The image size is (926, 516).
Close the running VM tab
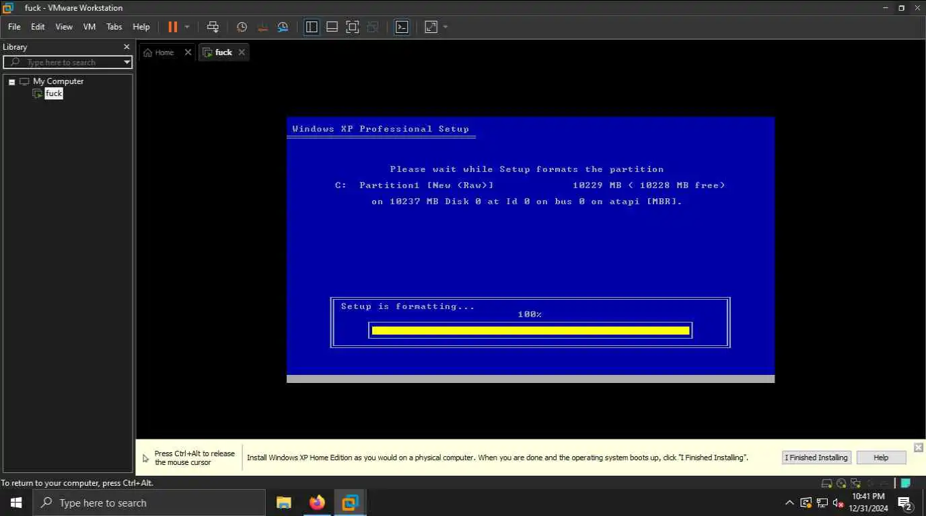tap(242, 52)
